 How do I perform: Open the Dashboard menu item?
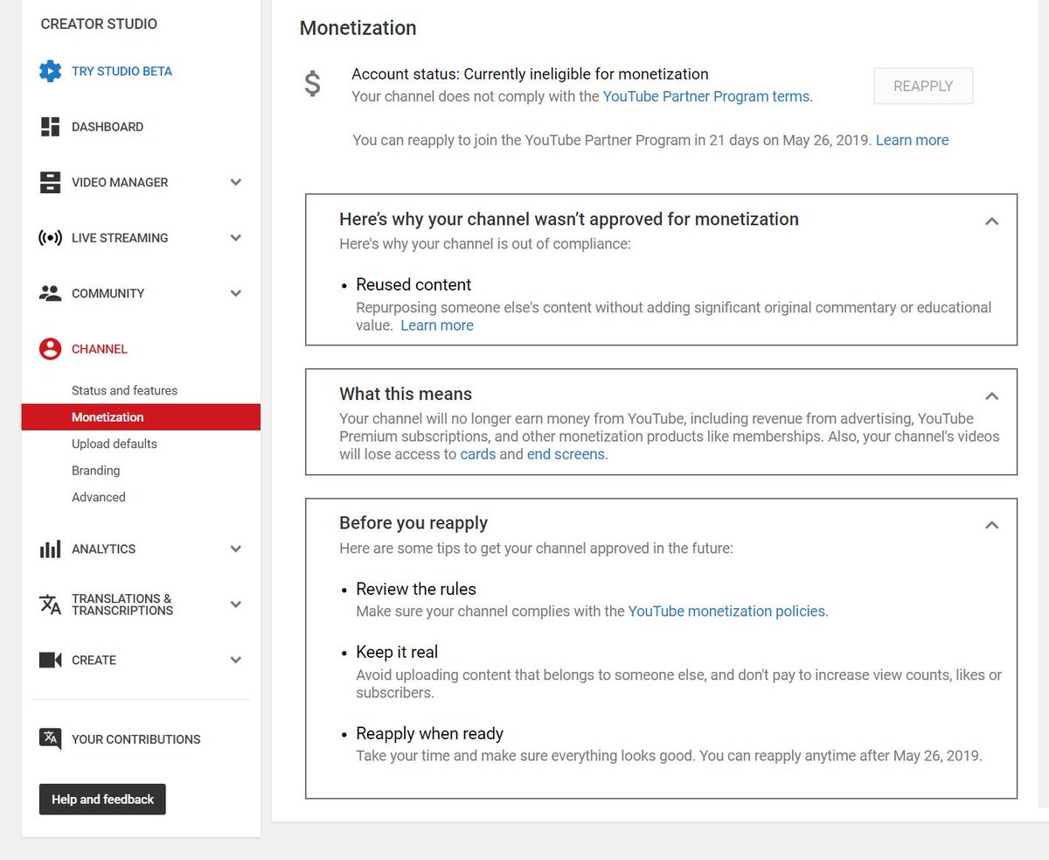108,127
